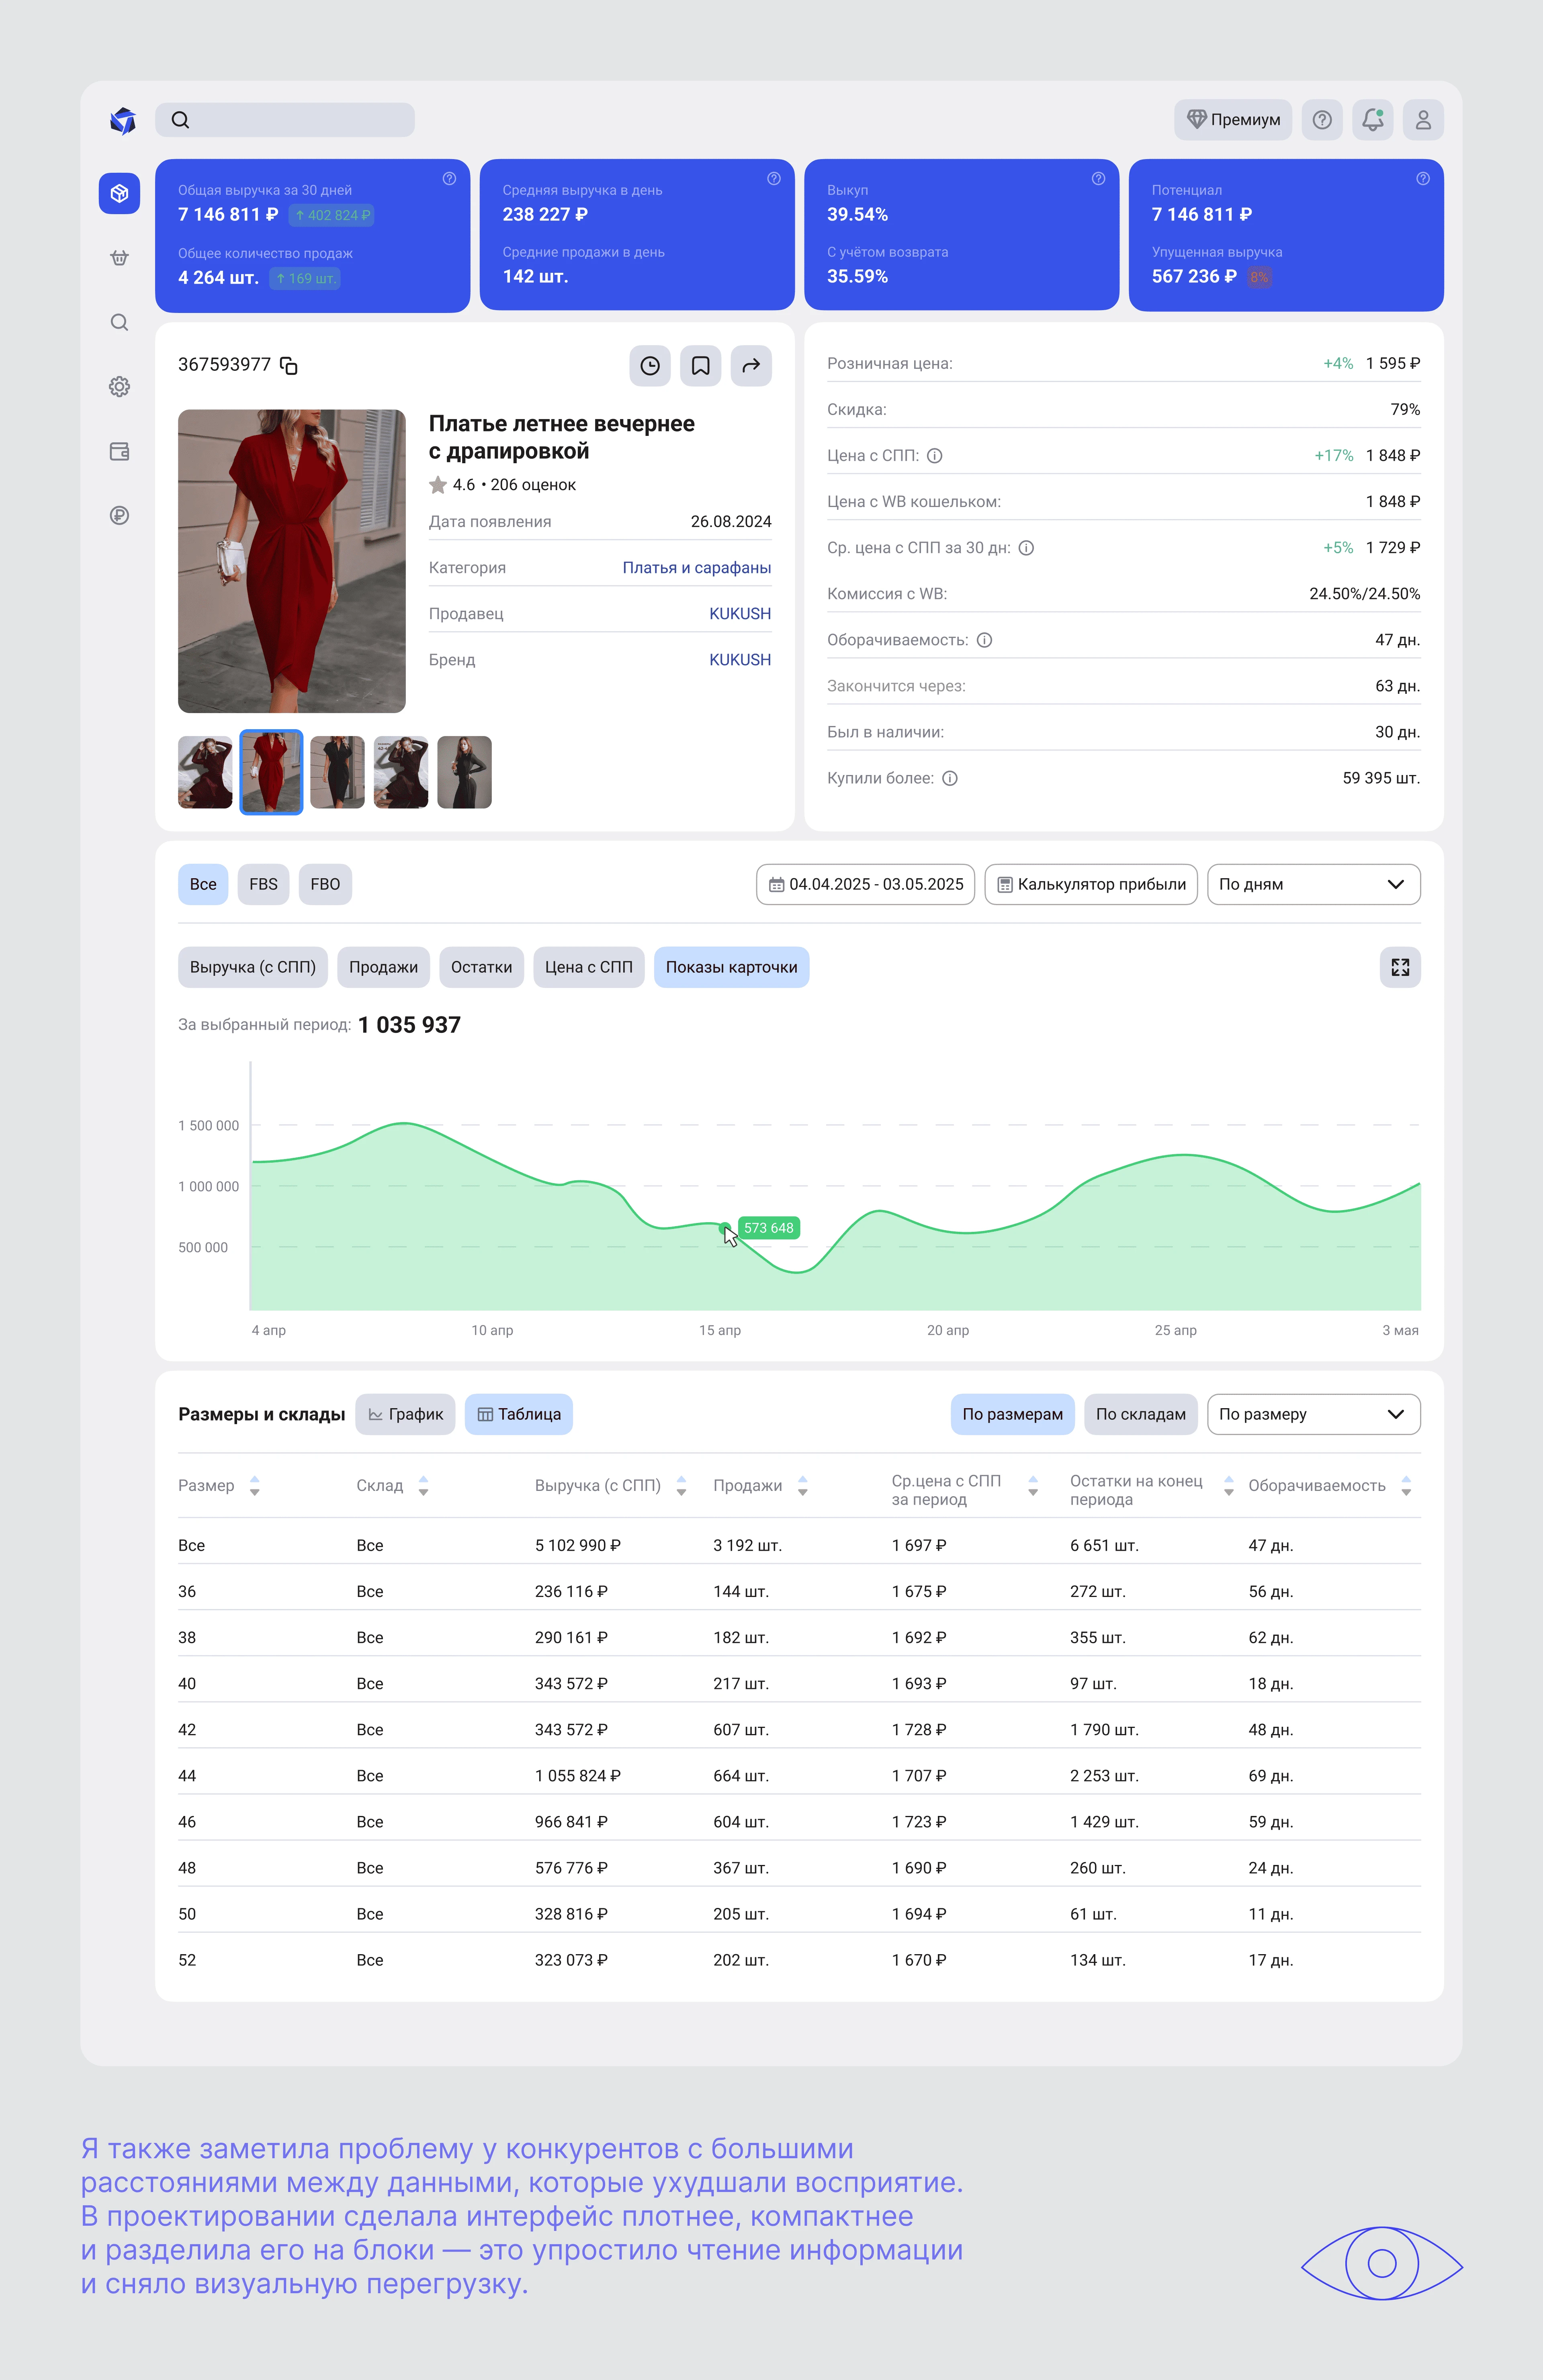Viewport: 1543px width, 2380px height.
Task: Share the product using the arrow icon
Action: [x=751, y=365]
